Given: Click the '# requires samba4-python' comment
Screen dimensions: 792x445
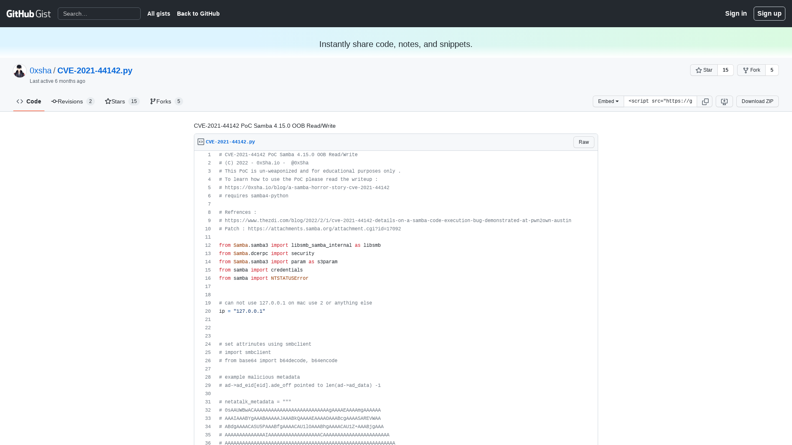Looking at the screenshot, I should click(254, 196).
